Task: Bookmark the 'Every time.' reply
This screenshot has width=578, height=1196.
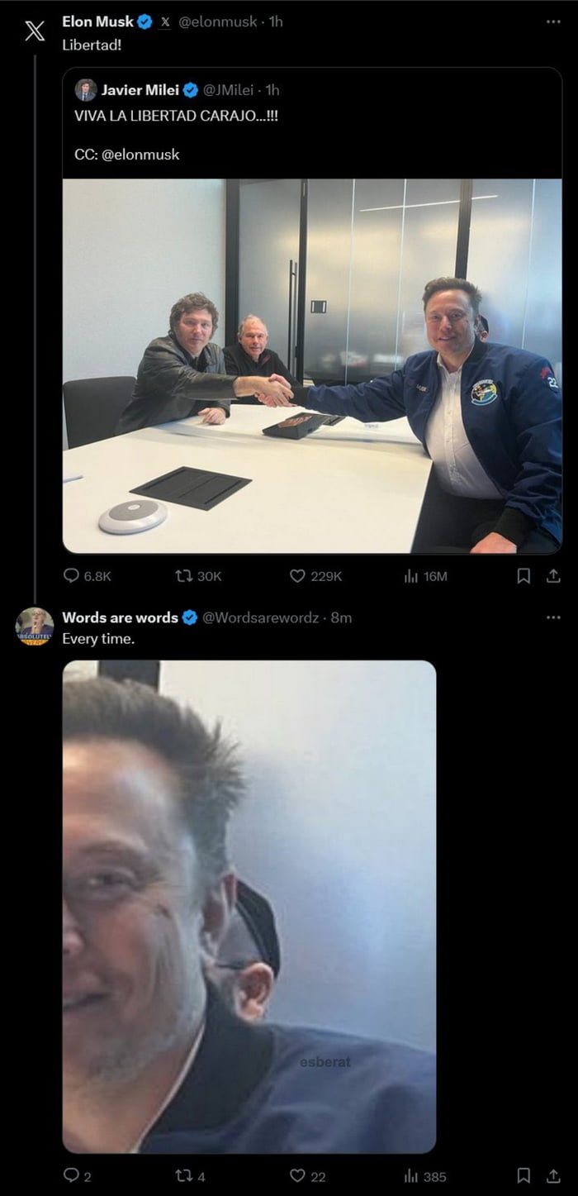Action: click(x=523, y=1175)
